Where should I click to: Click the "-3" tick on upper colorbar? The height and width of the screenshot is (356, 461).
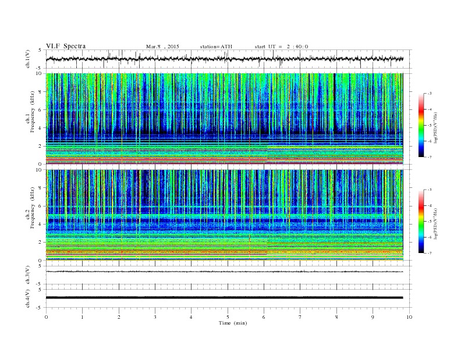pos(430,94)
